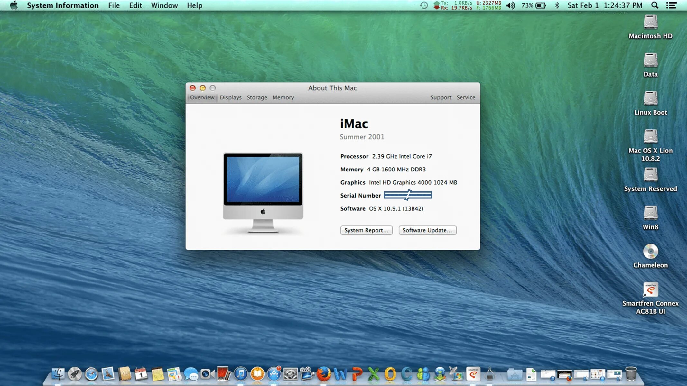Launch Safari from the dock
The image size is (687, 386).
coord(91,374)
